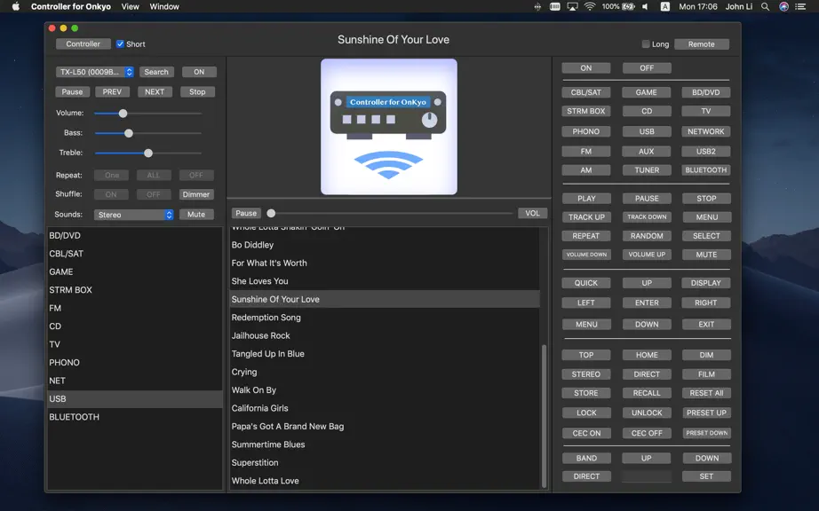Toggle the Mute button beside Sounds
819x511 pixels.
click(196, 215)
